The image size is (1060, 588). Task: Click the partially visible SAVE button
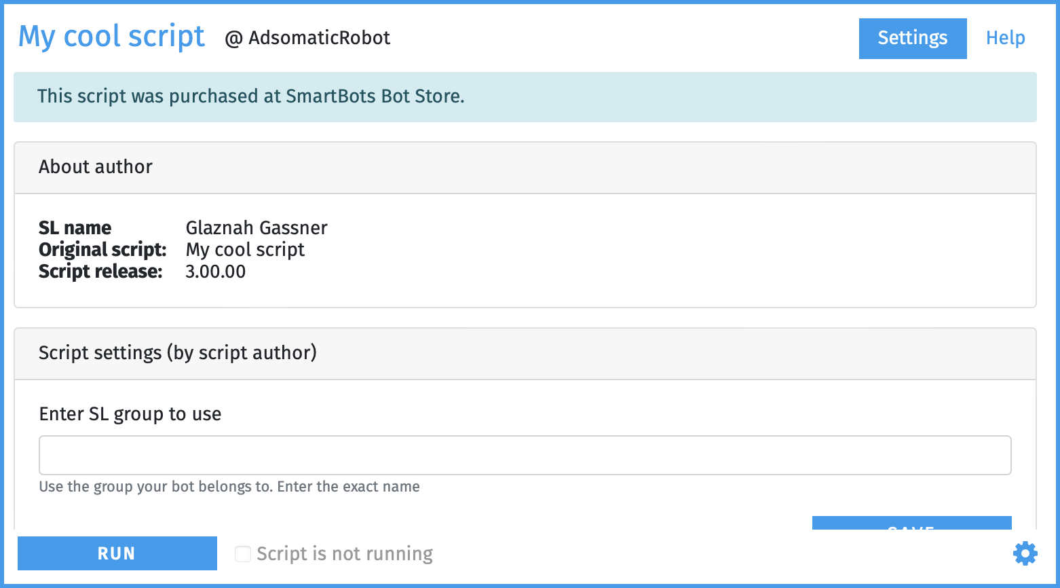tap(911, 523)
